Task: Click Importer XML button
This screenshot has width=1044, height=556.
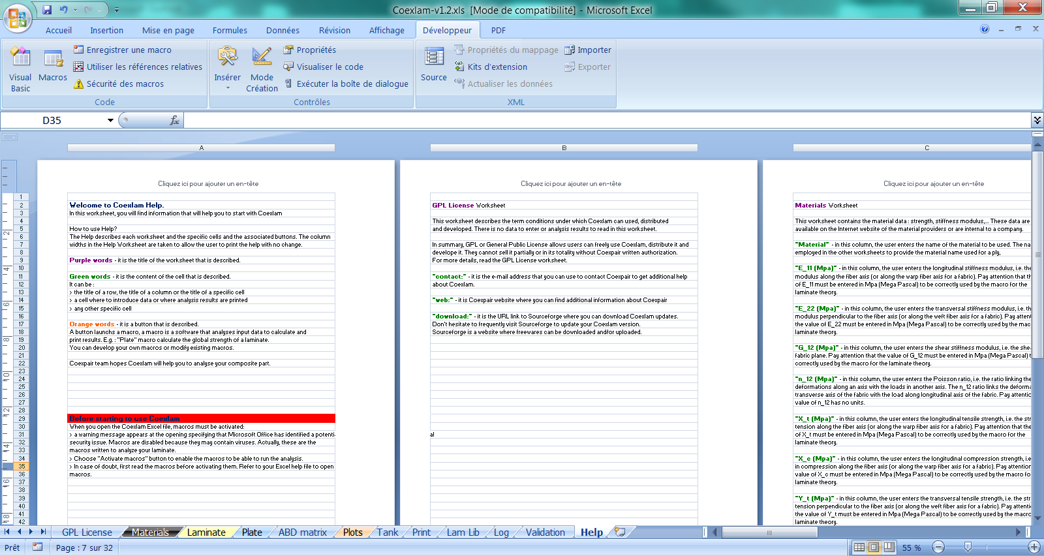Action: pyautogui.click(x=588, y=50)
